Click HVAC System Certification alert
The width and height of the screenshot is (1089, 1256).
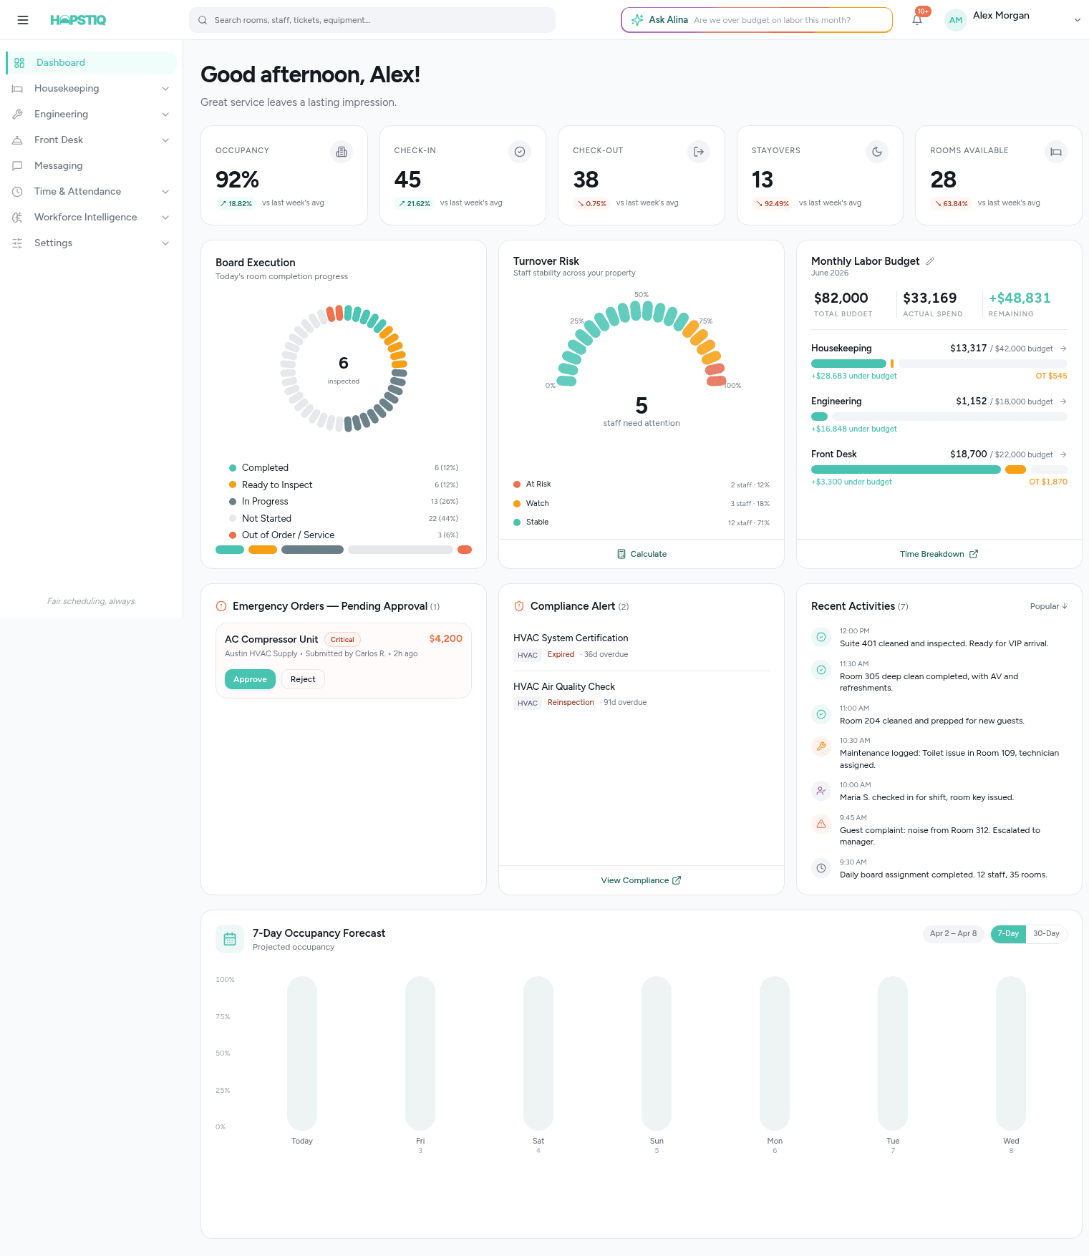click(642, 646)
